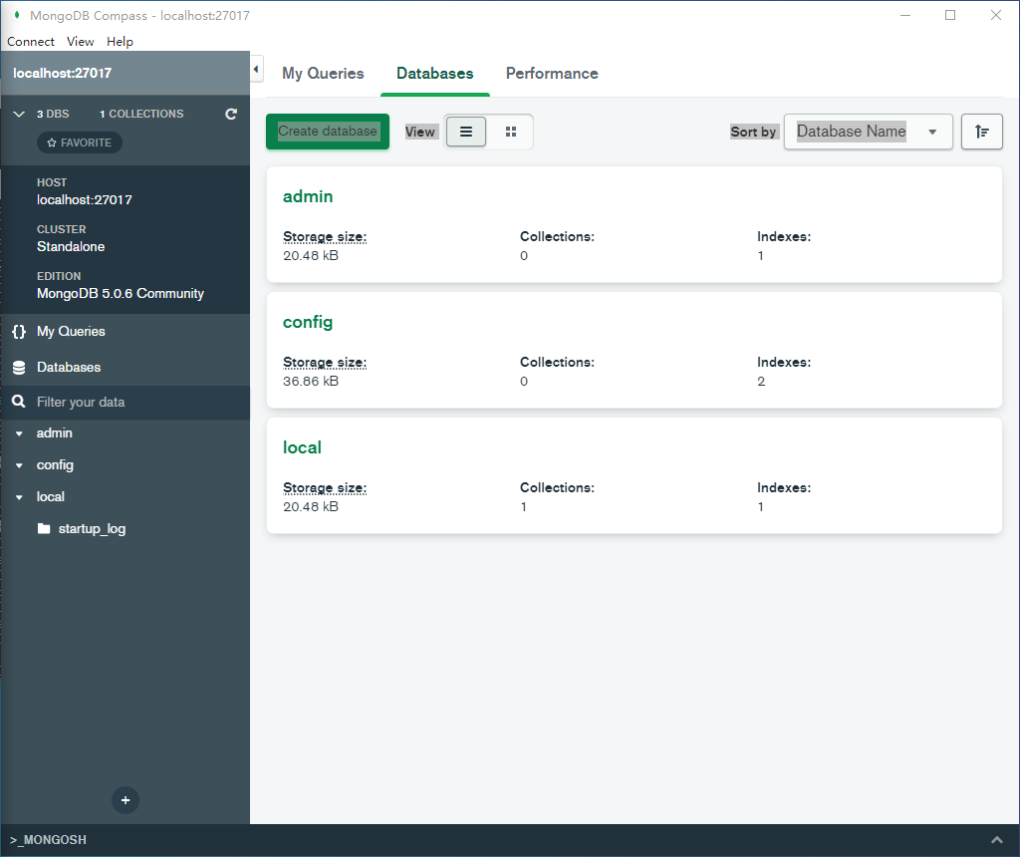Select the admin database name in the sidebar
Viewport: 1020px width, 857px height.
coord(54,433)
